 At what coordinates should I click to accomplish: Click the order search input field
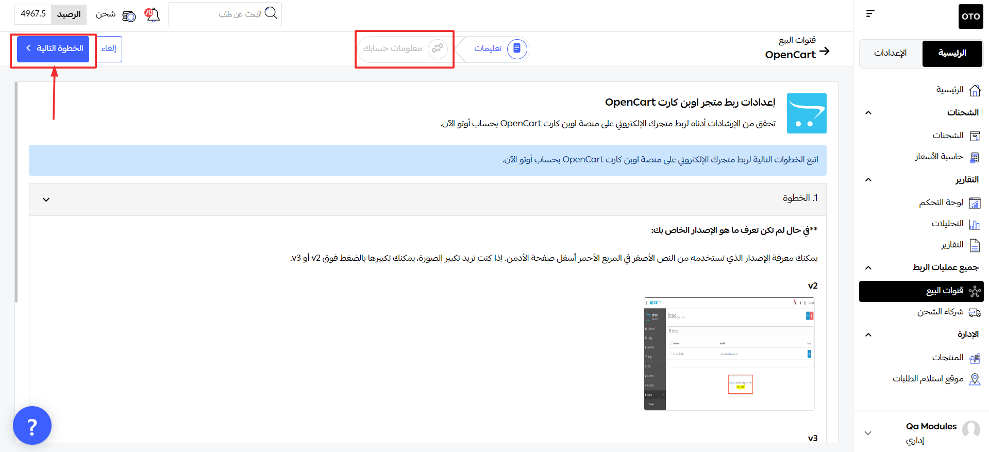point(225,14)
